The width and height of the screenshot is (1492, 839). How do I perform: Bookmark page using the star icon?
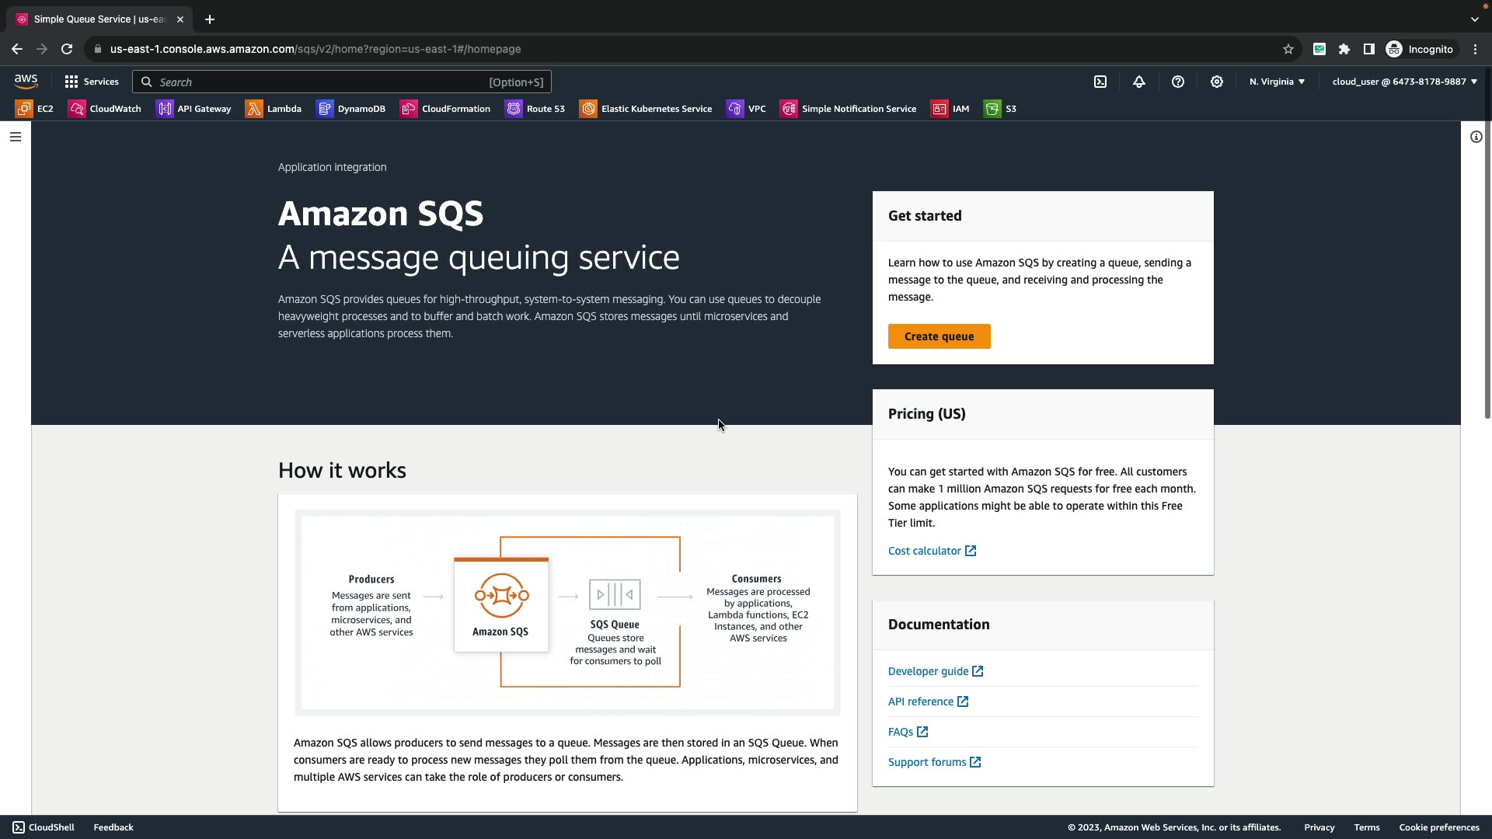tap(1288, 49)
